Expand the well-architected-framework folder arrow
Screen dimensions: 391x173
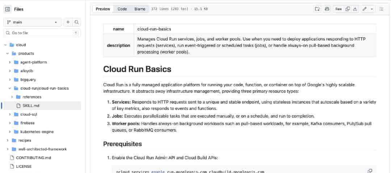pyautogui.click(x=8, y=149)
